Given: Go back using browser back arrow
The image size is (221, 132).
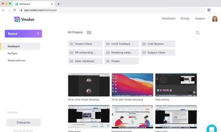Looking at the screenshot, I should [3, 10].
